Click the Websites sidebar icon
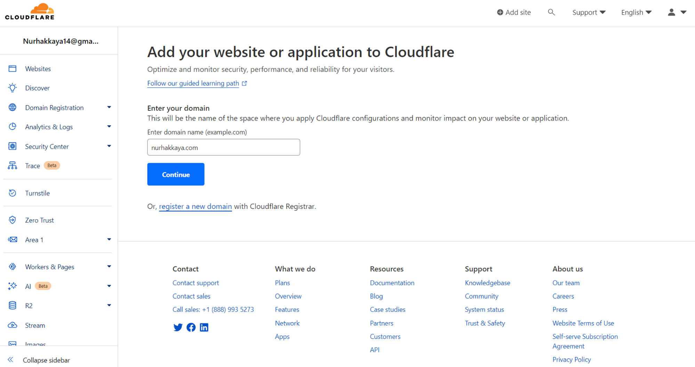Screen dimensions: 695x367 pyautogui.click(x=13, y=69)
